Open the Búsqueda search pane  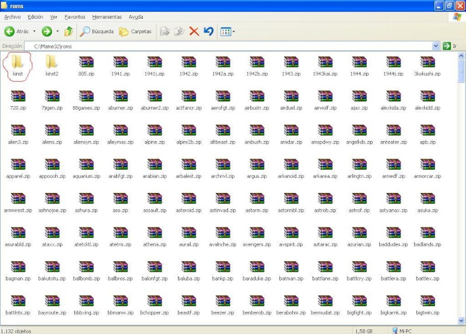97,31
